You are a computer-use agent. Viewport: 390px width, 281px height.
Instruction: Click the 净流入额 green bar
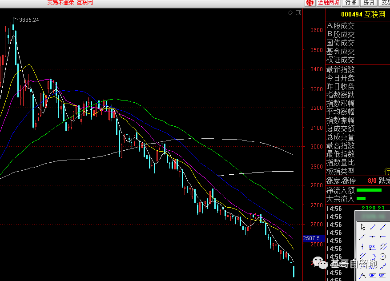(x=369, y=190)
